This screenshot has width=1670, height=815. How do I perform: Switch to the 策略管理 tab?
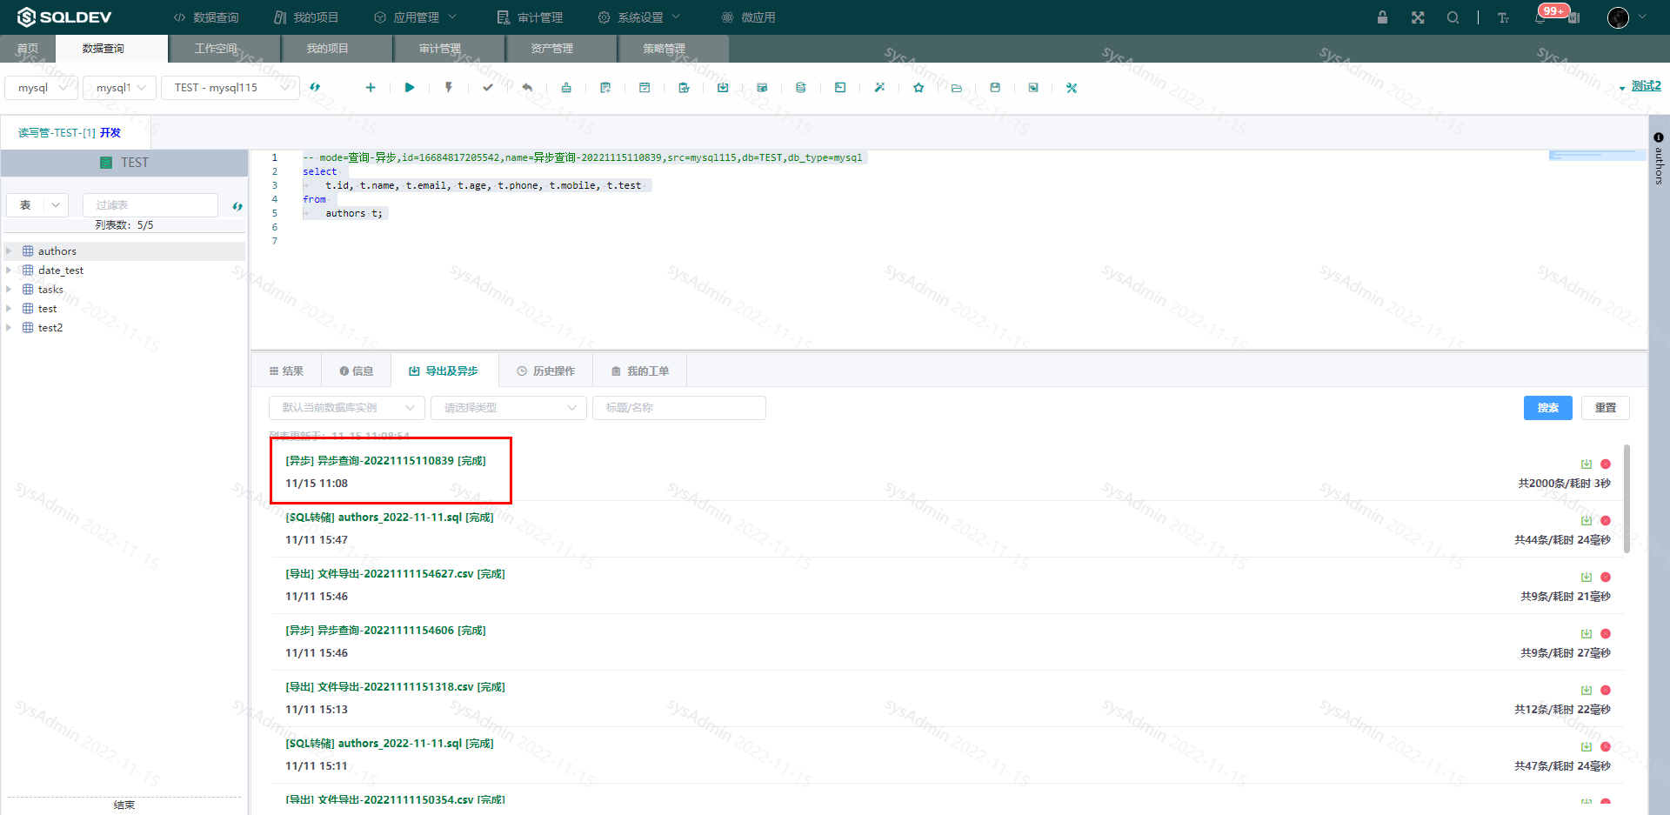[x=665, y=49]
